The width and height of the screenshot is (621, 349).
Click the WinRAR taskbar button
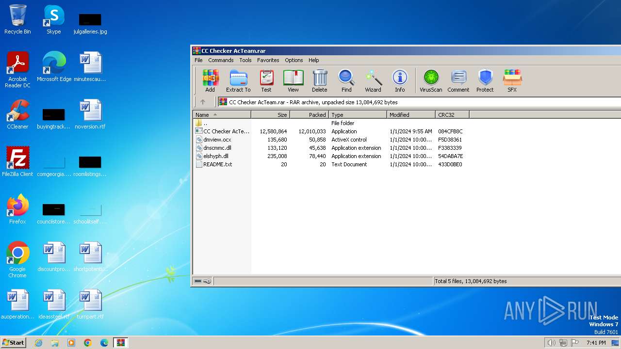(x=120, y=343)
